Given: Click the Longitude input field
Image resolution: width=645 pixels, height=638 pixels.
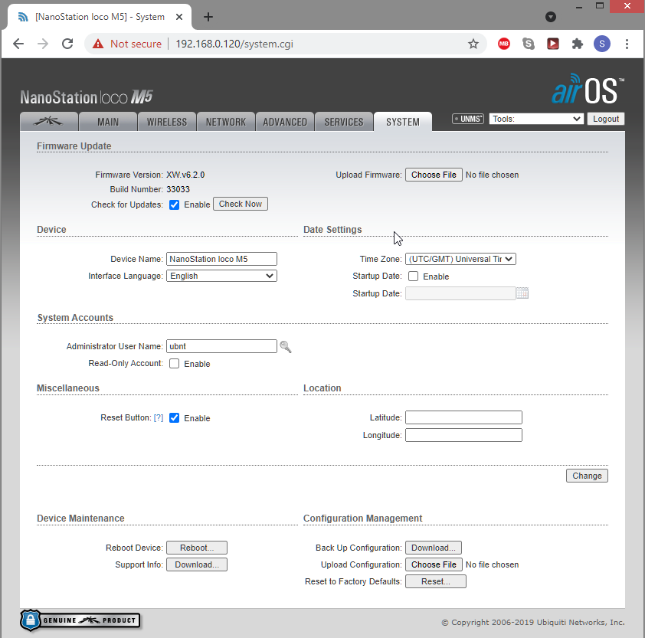Looking at the screenshot, I should point(463,435).
